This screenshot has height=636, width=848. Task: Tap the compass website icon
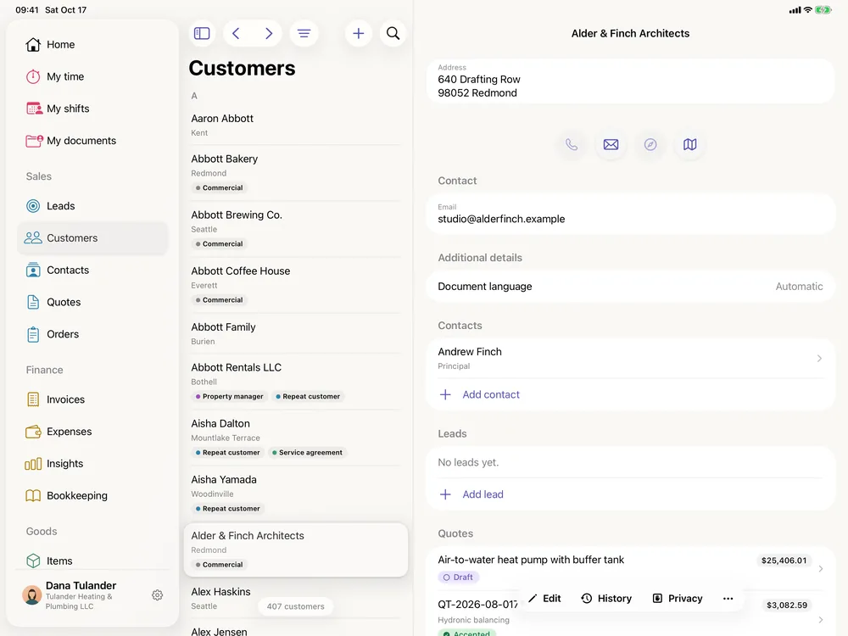coord(650,144)
